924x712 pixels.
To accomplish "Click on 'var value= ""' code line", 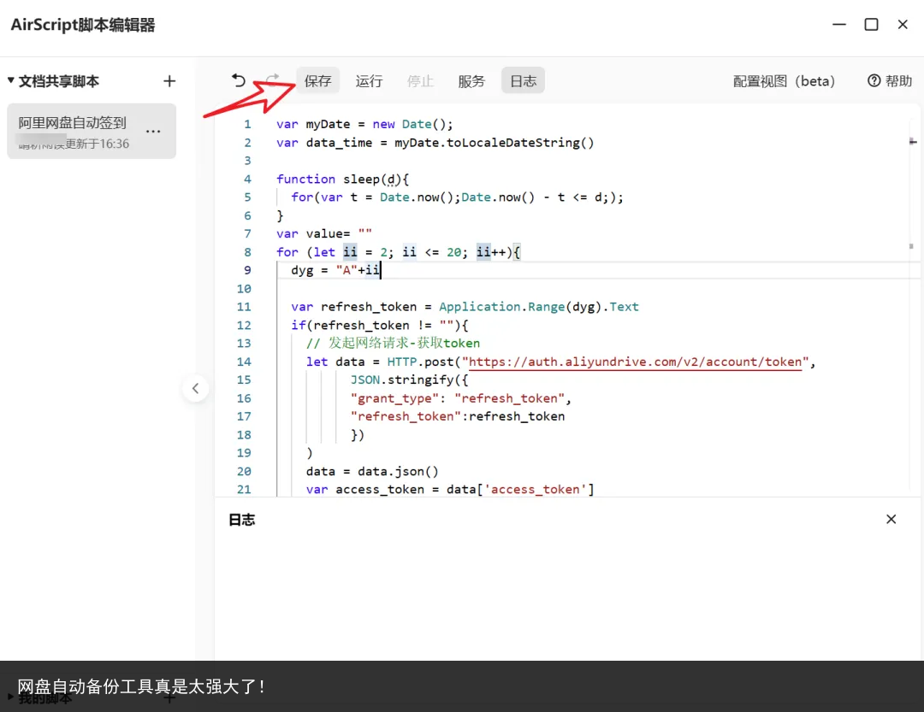I will click(324, 234).
